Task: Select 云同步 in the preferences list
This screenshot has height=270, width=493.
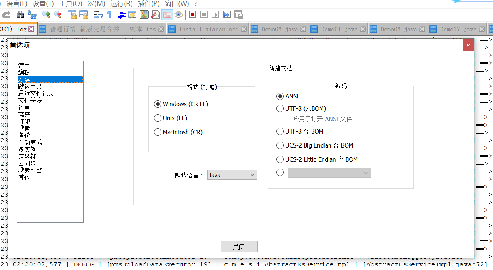Action: click(x=50, y=163)
